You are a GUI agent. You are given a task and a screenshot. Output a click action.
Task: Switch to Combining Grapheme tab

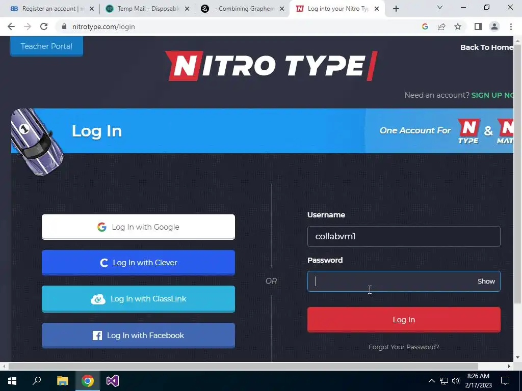pyautogui.click(x=242, y=9)
